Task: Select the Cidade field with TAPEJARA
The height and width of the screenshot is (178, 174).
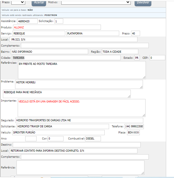Action: coord(66,58)
